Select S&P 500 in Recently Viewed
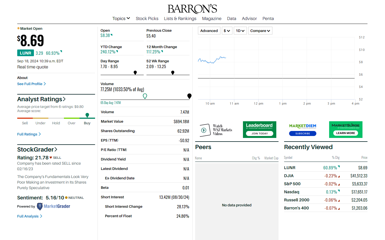Screen dimensions: 385x240 292,184
